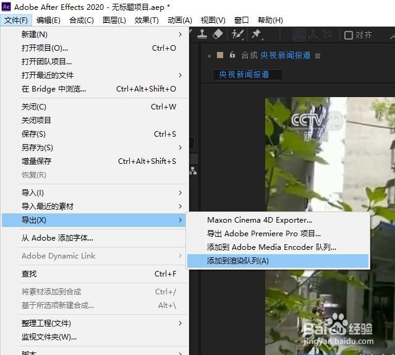This screenshot has width=395, height=355.
Task: Select Maxon Cinema 4D Exporter...
Action: (278, 220)
